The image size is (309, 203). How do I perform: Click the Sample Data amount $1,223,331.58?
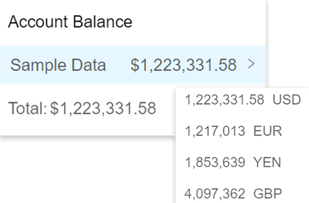coord(183,65)
